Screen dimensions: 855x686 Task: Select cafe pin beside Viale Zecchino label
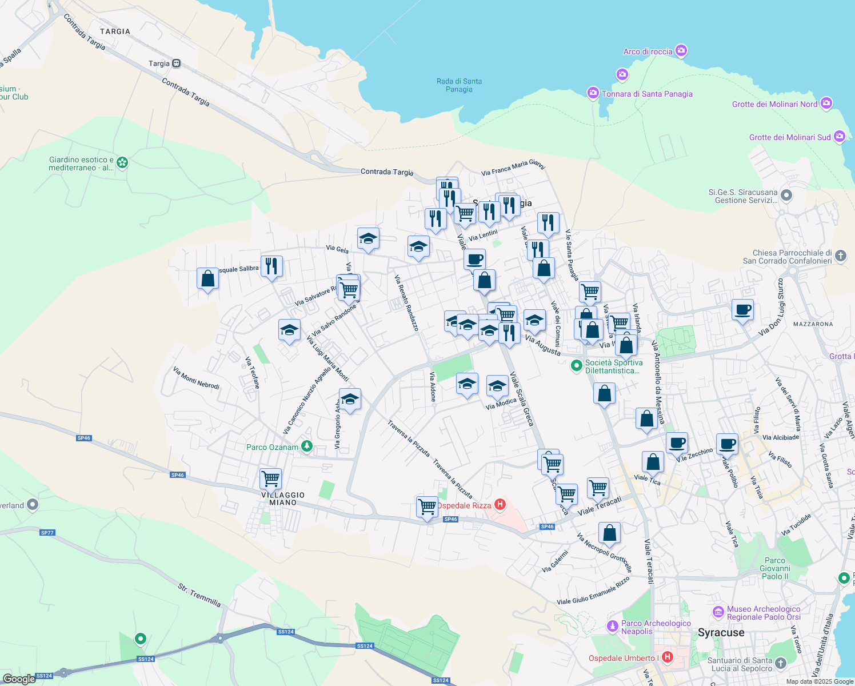click(677, 444)
